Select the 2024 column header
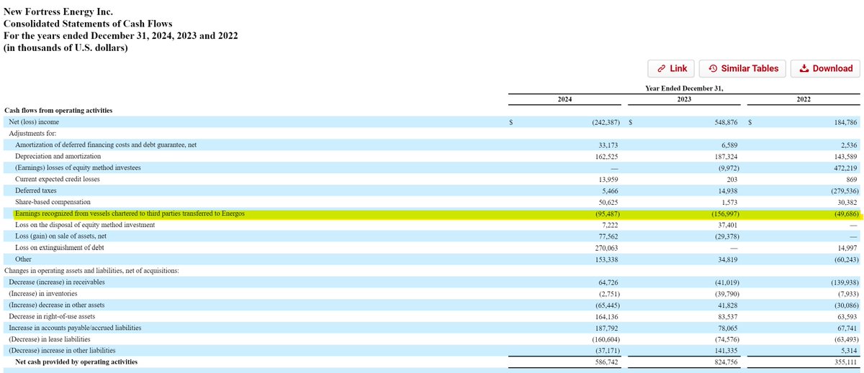 [565, 99]
